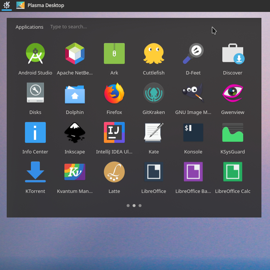Open Dolphin file manager
The height and width of the screenshot is (270, 270).
(75, 94)
